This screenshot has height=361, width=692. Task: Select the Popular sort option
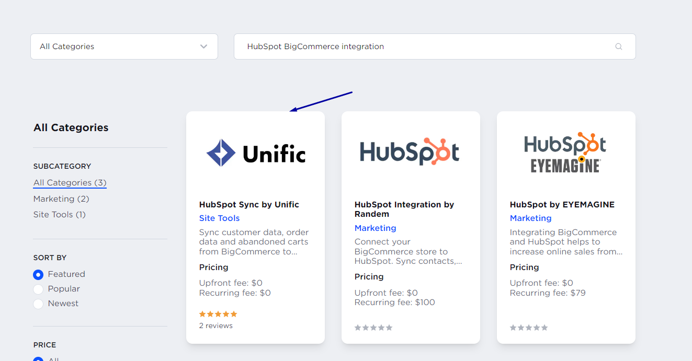[x=38, y=289]
